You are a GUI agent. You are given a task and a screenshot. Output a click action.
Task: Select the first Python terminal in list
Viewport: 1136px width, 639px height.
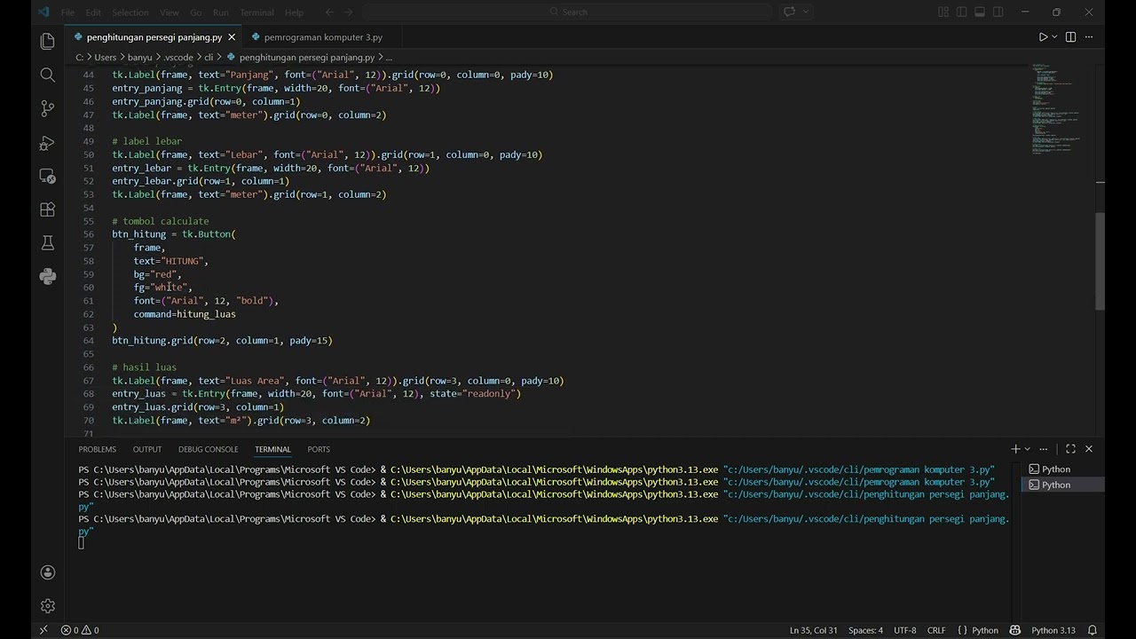click(x=1063, y=469)
